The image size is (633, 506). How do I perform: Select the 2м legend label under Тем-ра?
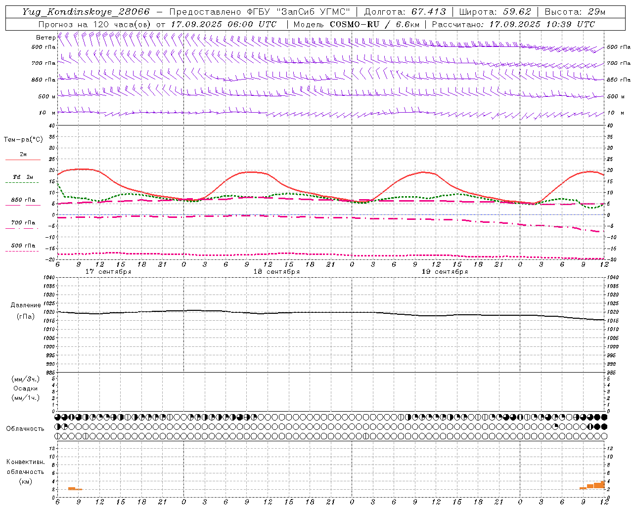pyautogui.click(x=23, y=154)
